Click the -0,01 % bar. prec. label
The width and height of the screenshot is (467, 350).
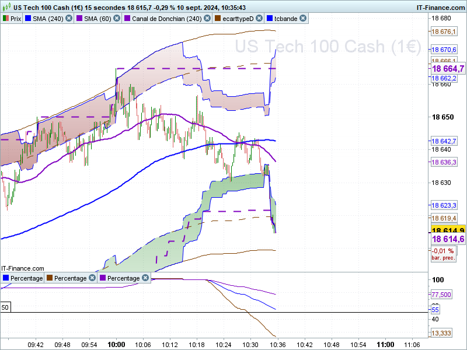tap(444, 254)
